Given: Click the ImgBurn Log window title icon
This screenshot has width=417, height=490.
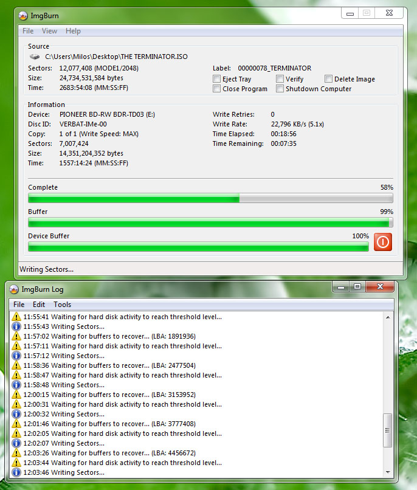Looking at the screenshot, I should tap(14, 289).
